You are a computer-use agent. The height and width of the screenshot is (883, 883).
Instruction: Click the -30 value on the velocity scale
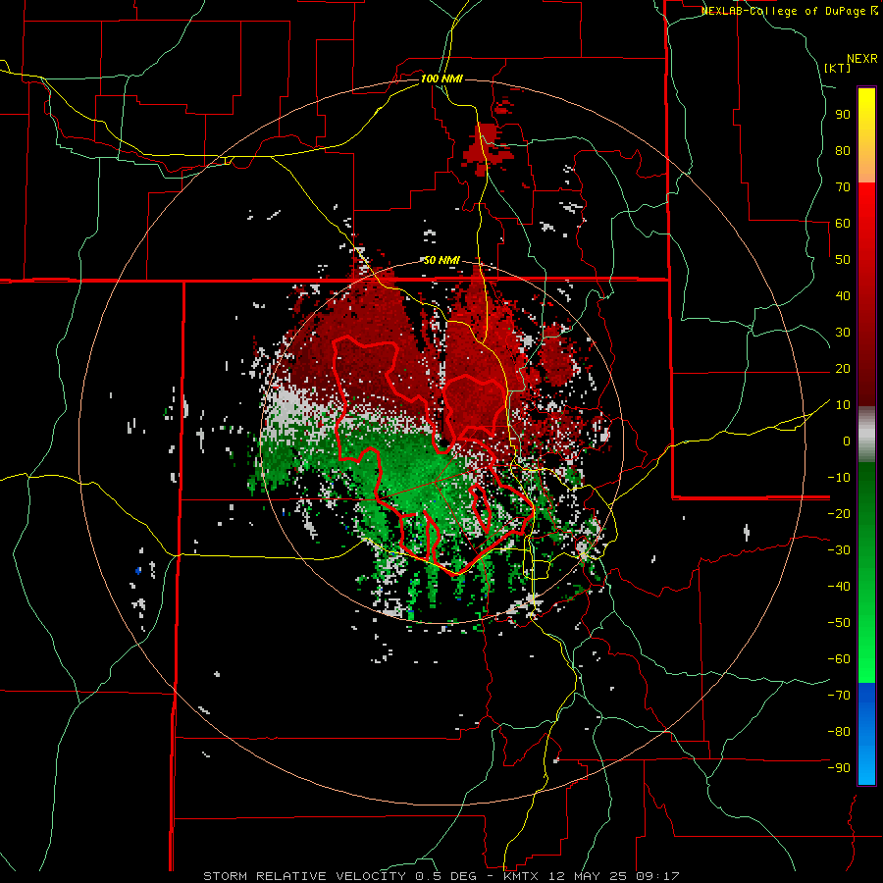click(839, 550)
